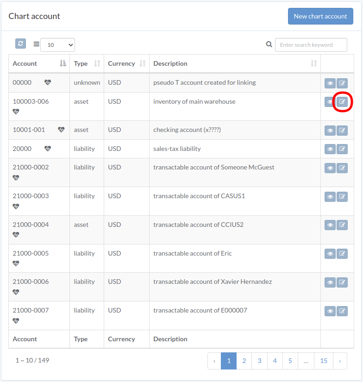
Task: Click heartbeat icon next to account 20000
Action: (x=48, y=148)
